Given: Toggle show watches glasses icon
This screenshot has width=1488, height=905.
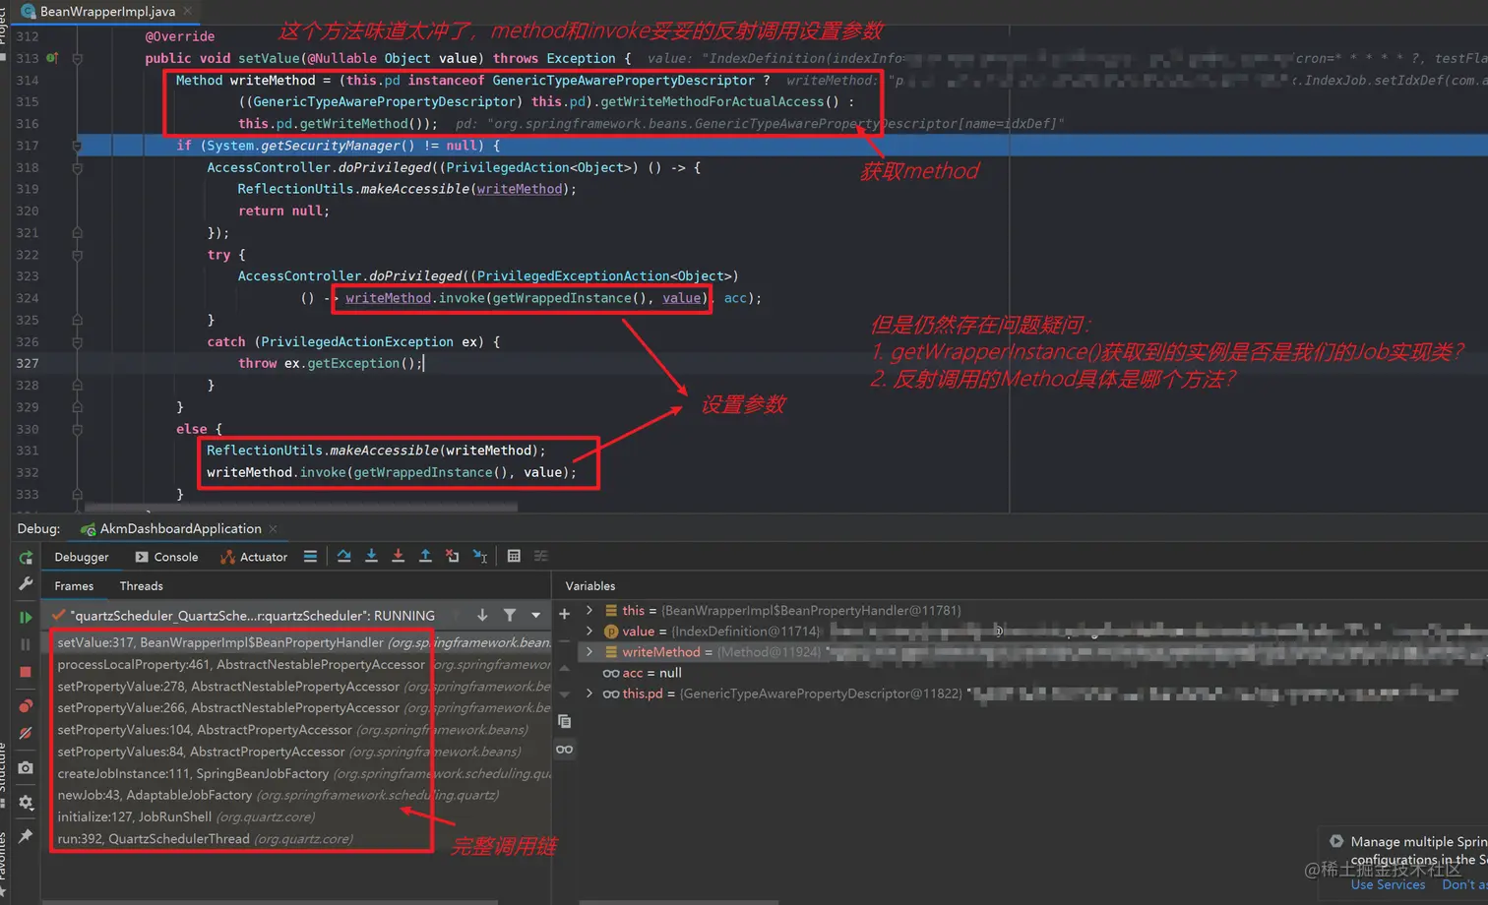Looking at the screenshot, I should point(565,750).
